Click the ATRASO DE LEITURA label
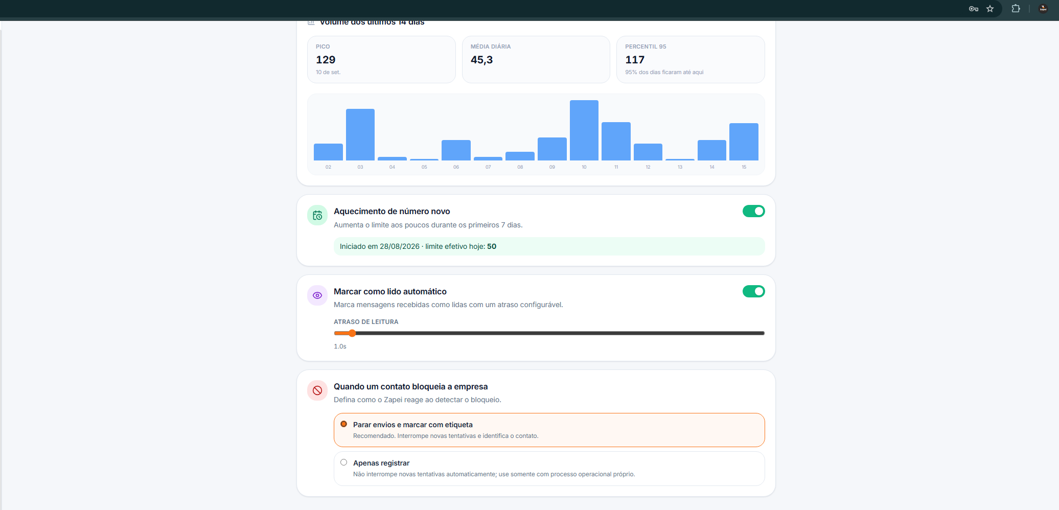The width and height of the screenshot is (1059, 510). pyautogui.click(x=366, y=322)
